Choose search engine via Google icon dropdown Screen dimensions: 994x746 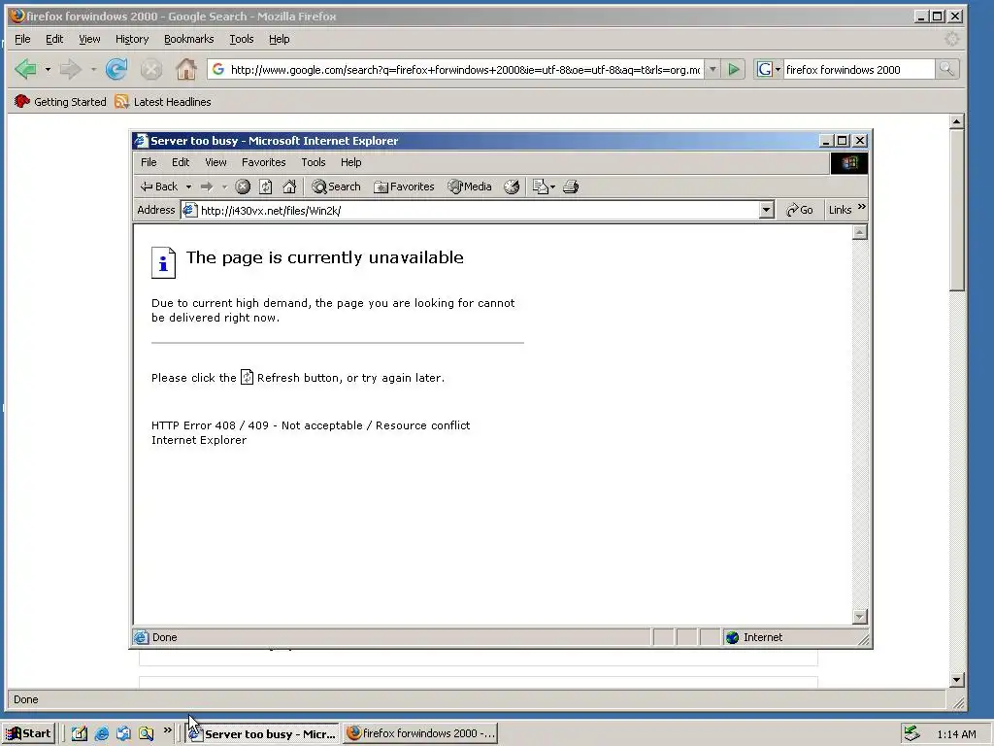(769, 69)
